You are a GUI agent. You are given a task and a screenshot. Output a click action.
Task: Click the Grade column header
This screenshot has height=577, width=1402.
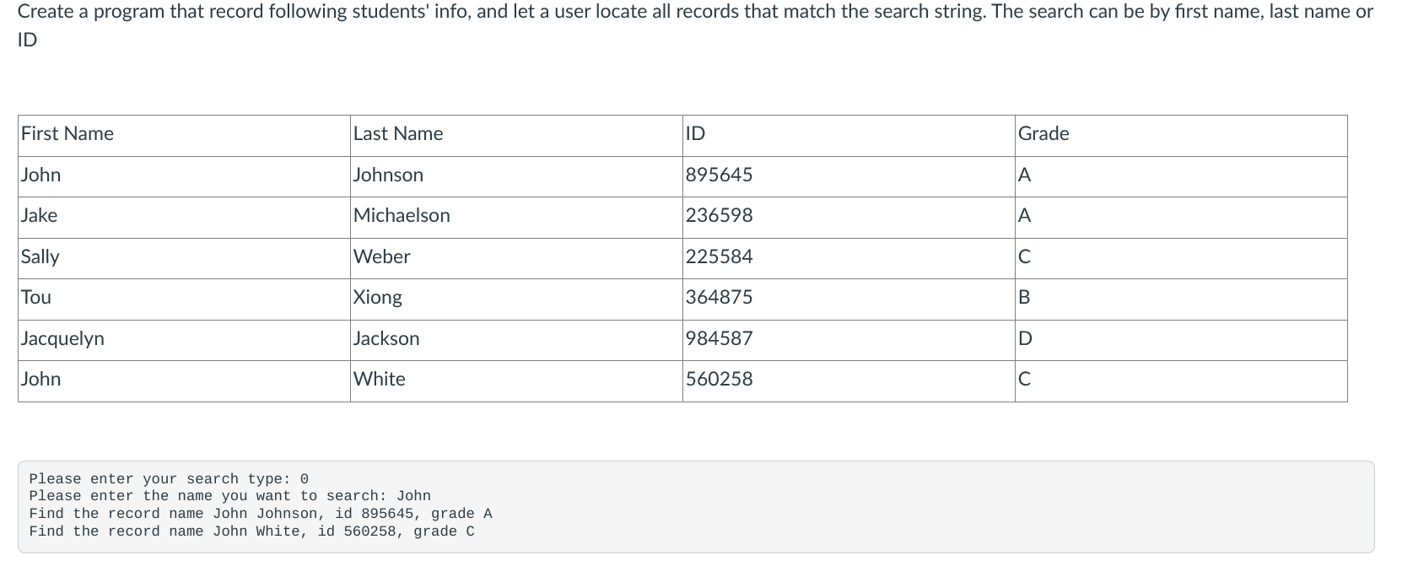coord(1043,134)
